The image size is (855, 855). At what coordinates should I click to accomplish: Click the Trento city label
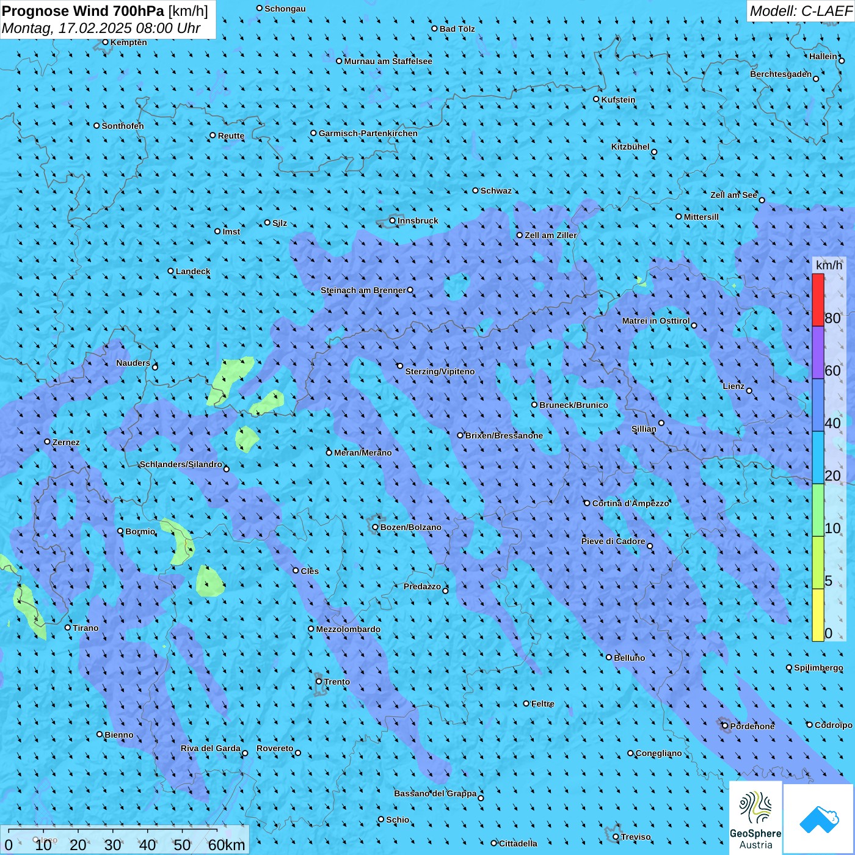click(x=337, y=682)
